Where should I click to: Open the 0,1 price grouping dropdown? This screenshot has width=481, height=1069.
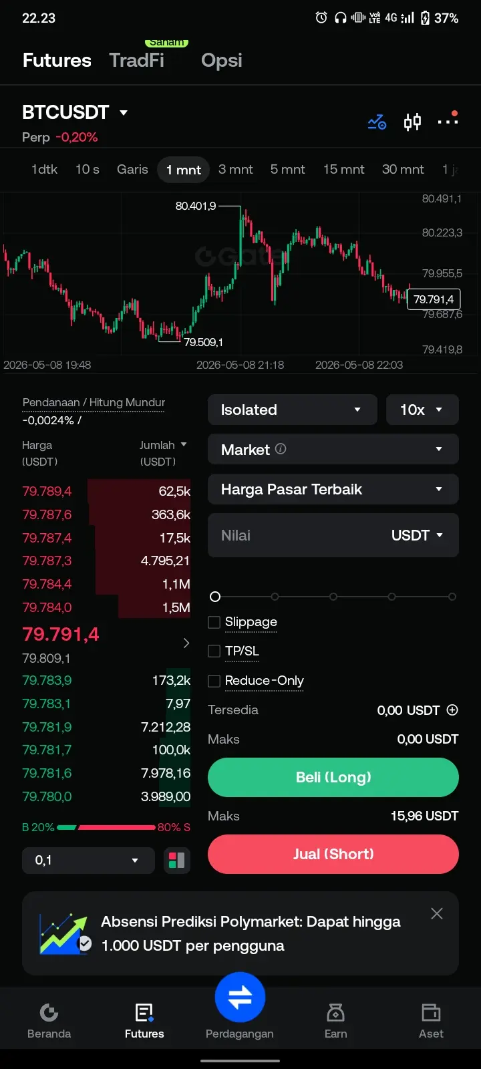pyautogui.click(x=88, y=860)
